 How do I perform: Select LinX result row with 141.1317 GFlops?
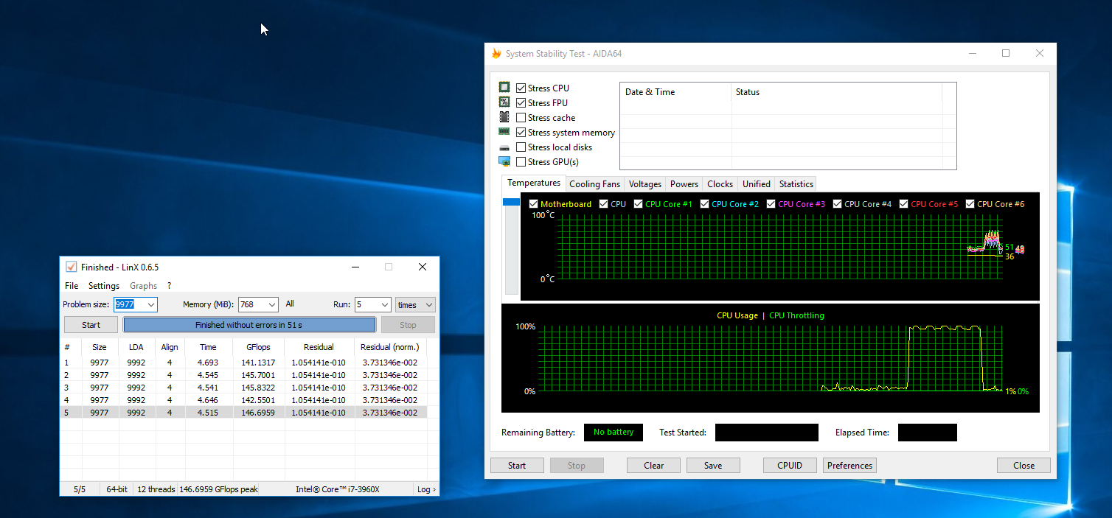coord(243,363)
